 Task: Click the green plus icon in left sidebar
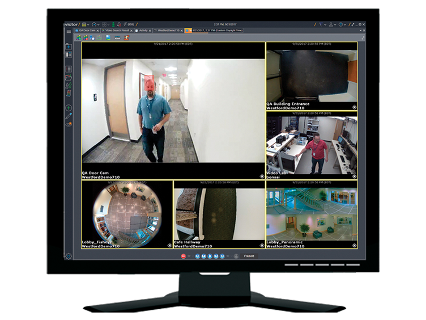click(69, 108)
